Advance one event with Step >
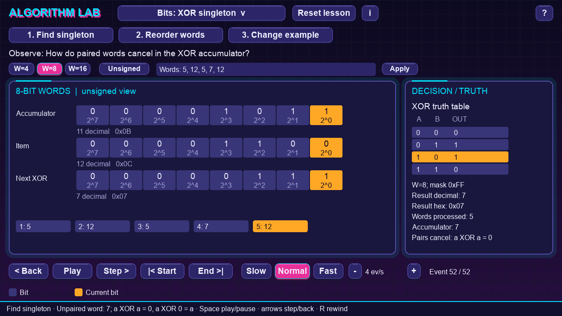The height and width of the screenshot is (316, 562). click(116, 271)
